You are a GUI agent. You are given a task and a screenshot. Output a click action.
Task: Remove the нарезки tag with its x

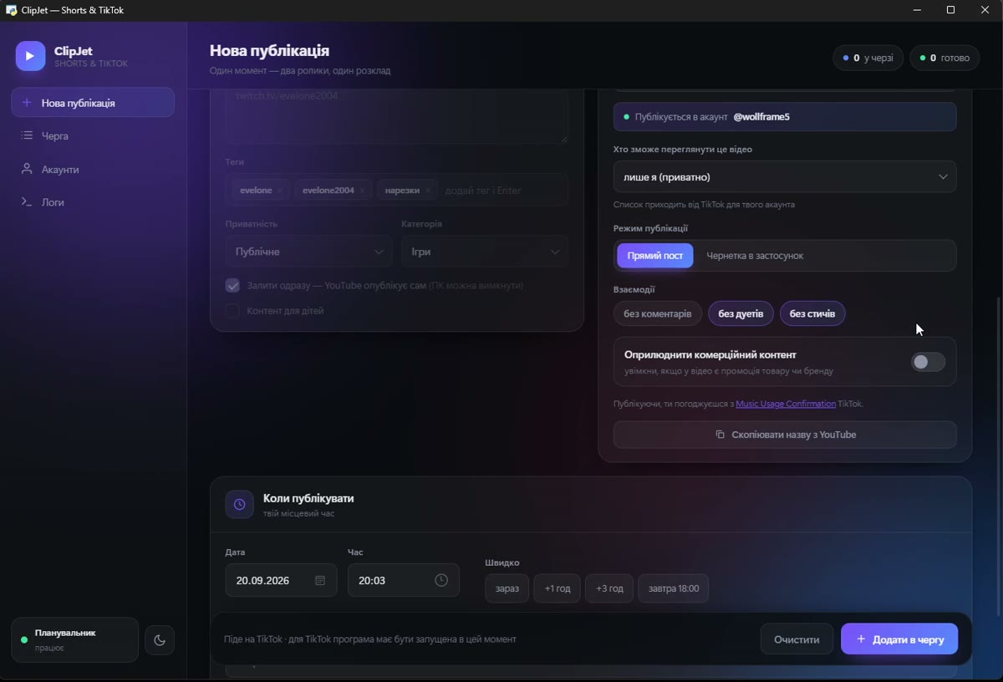point(427,191)
